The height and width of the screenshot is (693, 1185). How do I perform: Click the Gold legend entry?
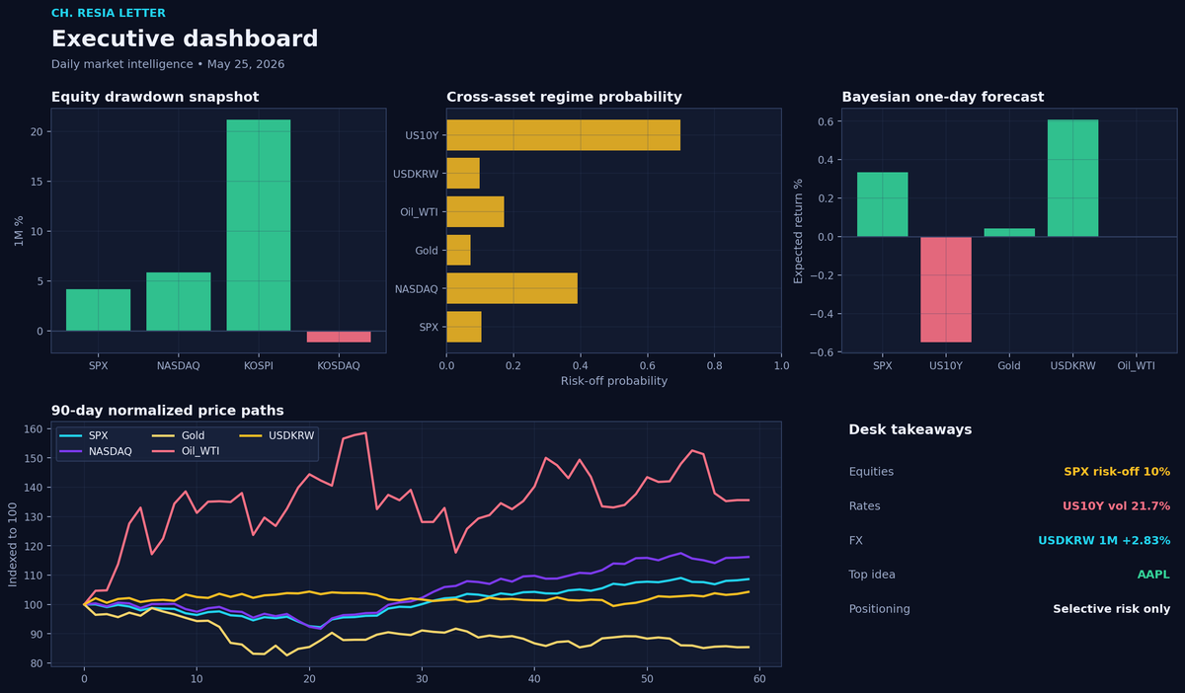coord(180,435)
